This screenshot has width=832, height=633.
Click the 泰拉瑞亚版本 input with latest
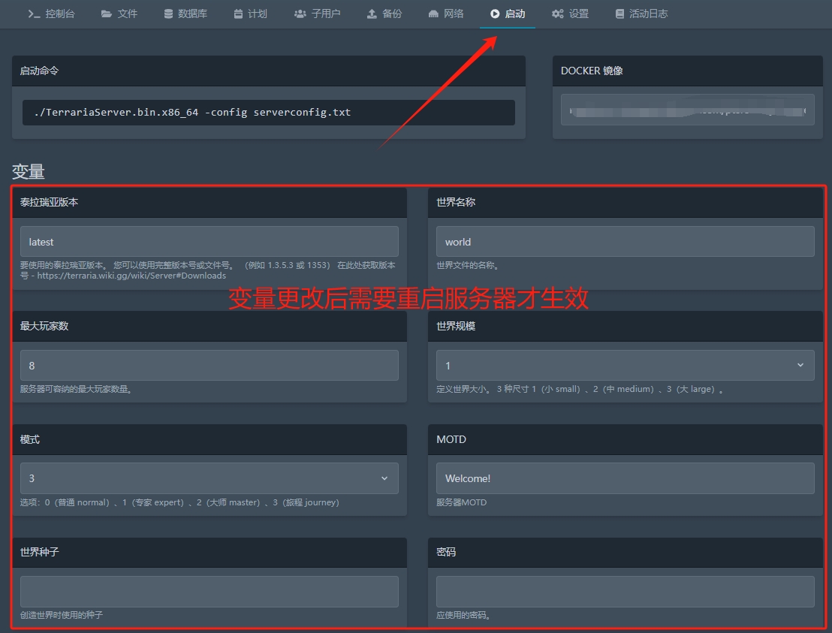[209, 242]
